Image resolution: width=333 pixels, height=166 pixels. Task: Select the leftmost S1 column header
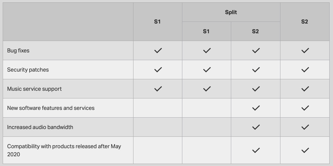(x=157, y=22)
